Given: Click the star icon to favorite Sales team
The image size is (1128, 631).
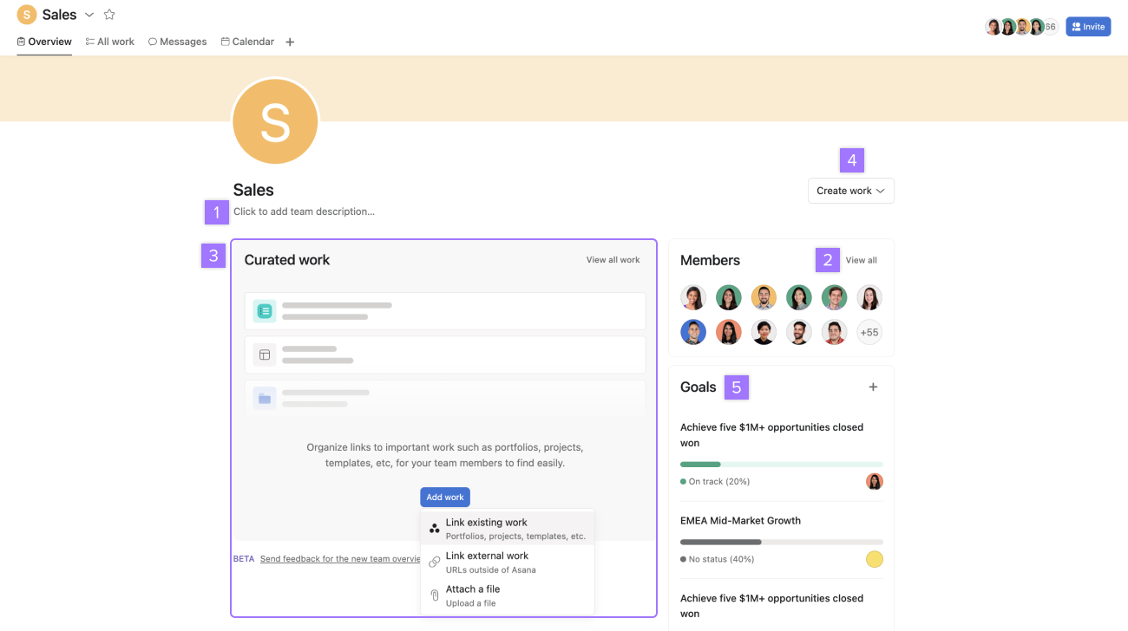Looking at the screenshot, I should (x=109, y=15).
